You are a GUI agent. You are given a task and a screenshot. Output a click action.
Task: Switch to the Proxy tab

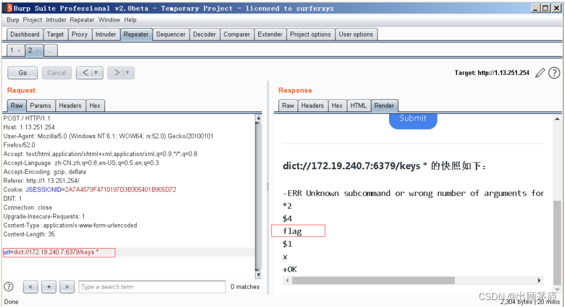click(x=79, y=34)
